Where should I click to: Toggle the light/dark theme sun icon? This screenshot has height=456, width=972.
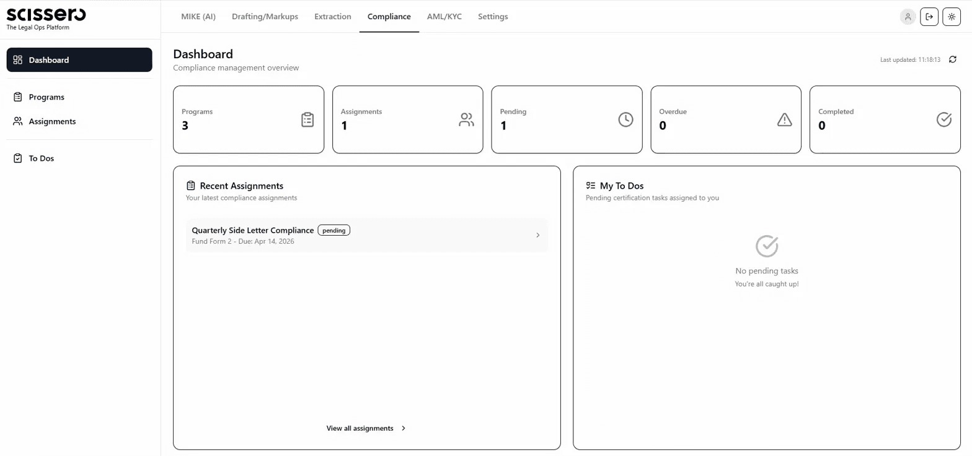pos(952,17)
